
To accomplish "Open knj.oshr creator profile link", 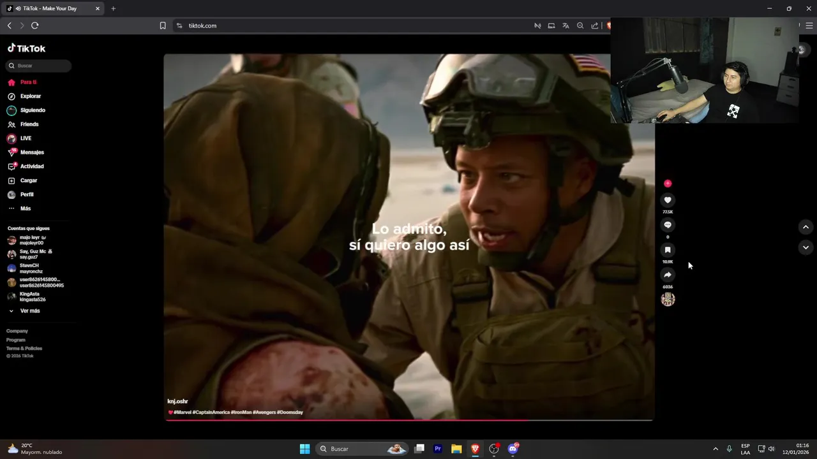I will coord(177,402).
